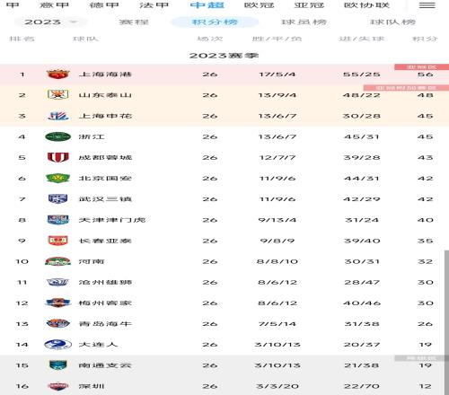Open team 青岛海牛 by name
This screenshot has width=449, height=395.
coord(105,323)
